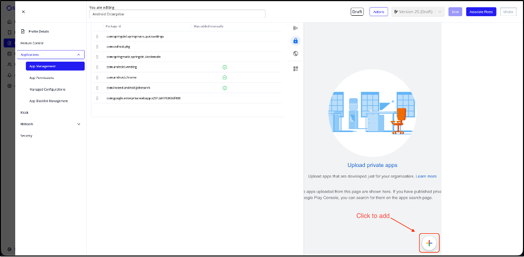Select com.indeed.android.jobsearch package text

(128, 88)
